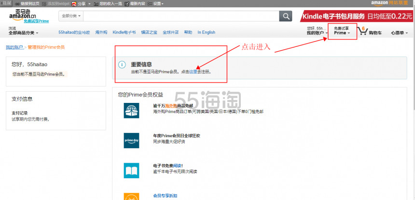
Task: Click the magnifier search button
Action: point(286,16)
